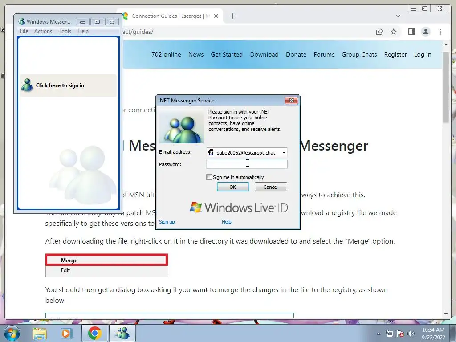Viewport: 456px width, 342px height.
Task: Open the Help menu in Windows Messenger
Action: tap(83, 31)
